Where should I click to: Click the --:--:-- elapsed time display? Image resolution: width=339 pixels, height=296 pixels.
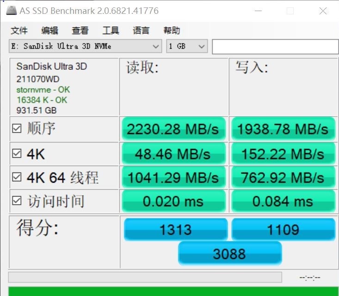309,277
